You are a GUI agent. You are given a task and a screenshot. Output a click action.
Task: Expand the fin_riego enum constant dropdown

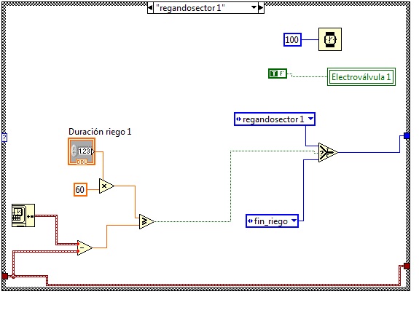[294, 221]
